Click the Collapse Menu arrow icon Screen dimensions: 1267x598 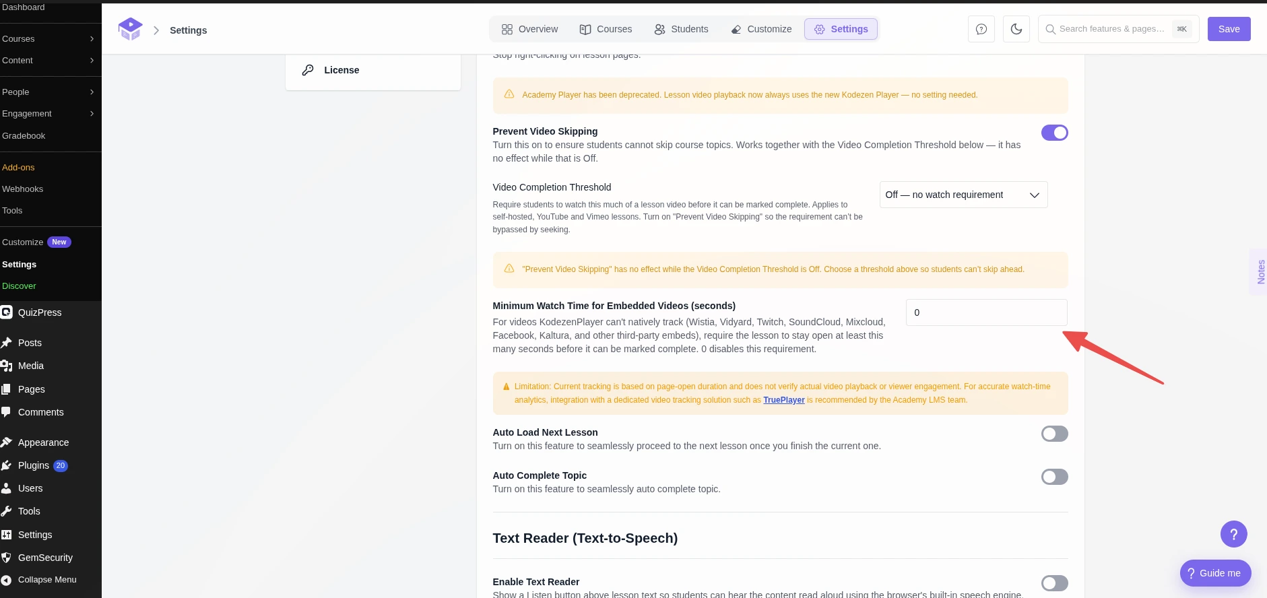click(7, 580)
